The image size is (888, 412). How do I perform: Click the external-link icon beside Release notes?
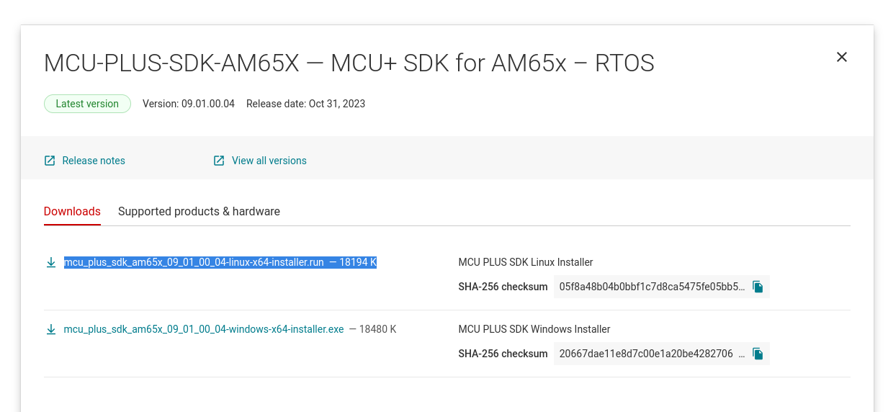tap(50, 161)
